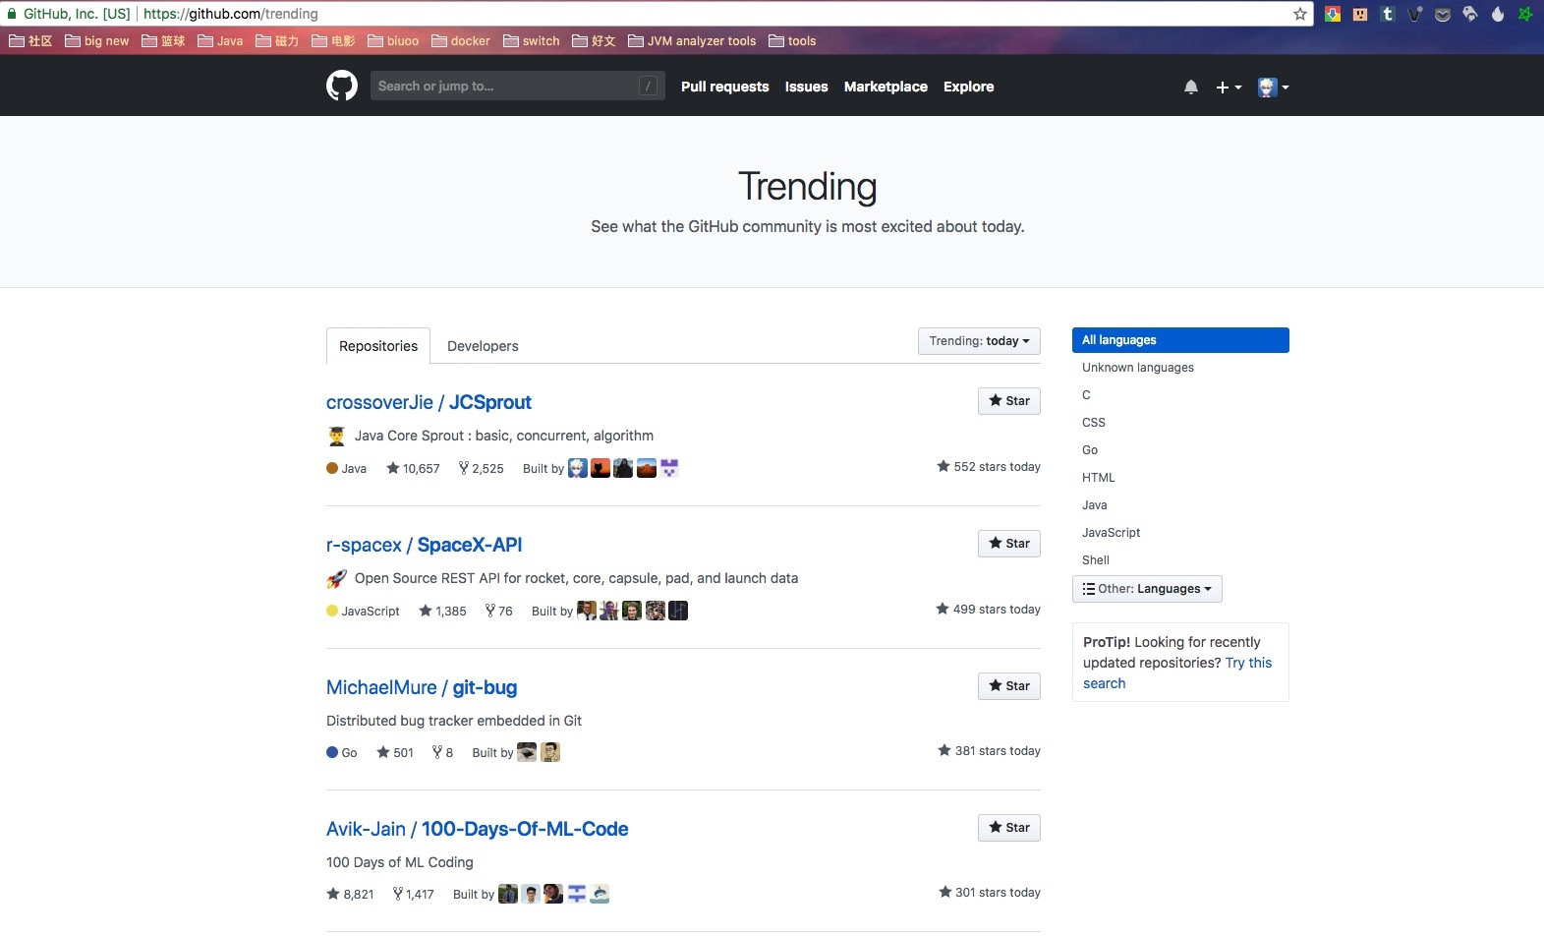Star the MichaelMure/git-bug repository
Screen dimensions: 1544x936
(x=1009, y=686)
